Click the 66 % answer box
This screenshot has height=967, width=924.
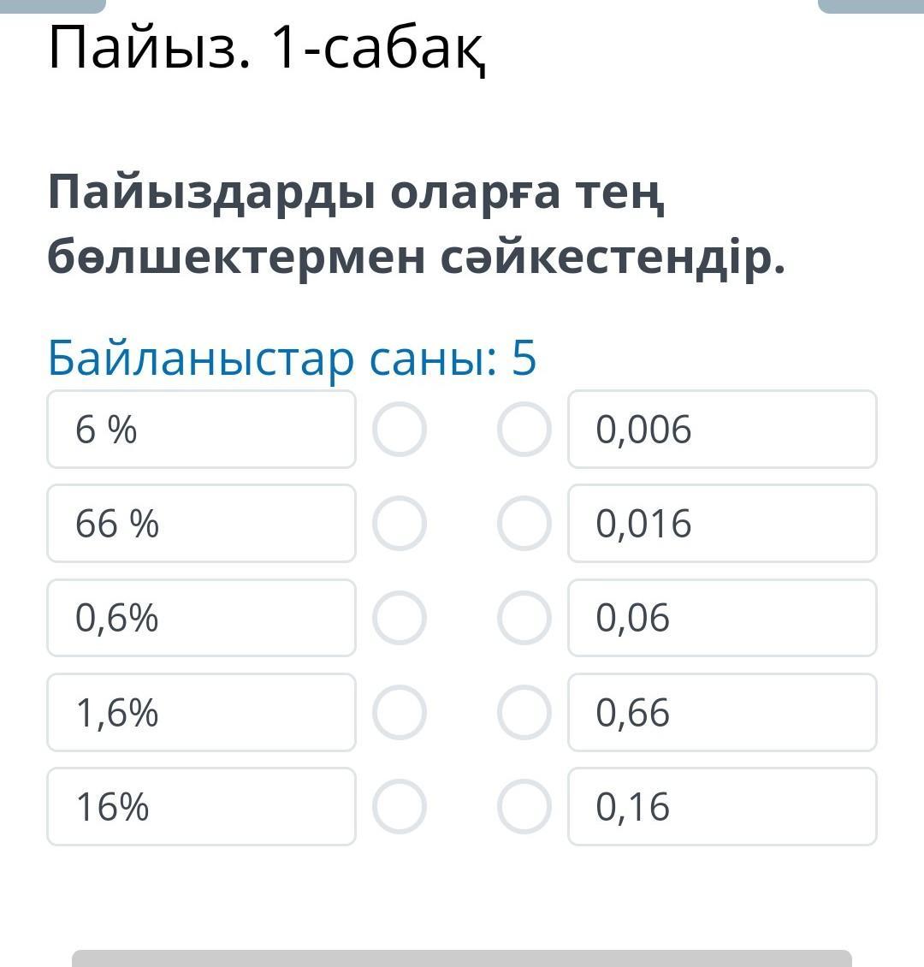click(x=202, y=523)
